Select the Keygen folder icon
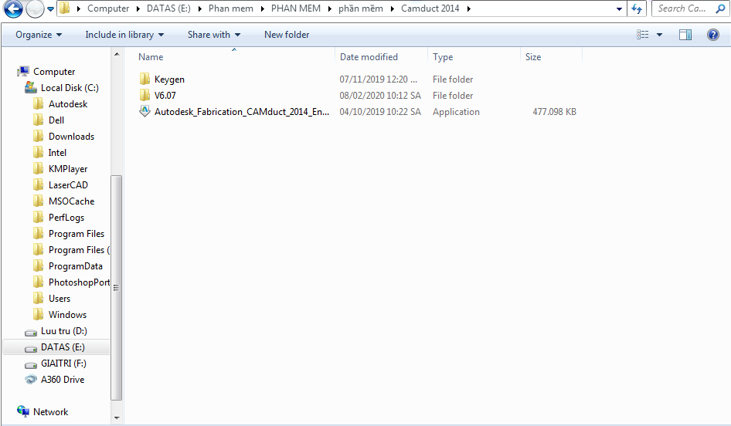This screenshot has height=426, width=731. pyautogui.click(x=144, y=79)
